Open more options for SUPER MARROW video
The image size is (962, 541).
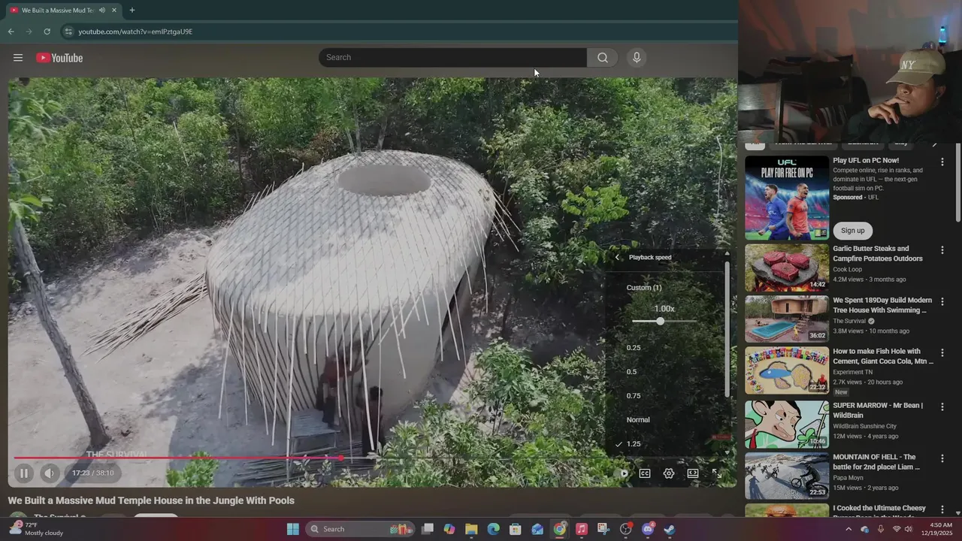tap(942, 407)
